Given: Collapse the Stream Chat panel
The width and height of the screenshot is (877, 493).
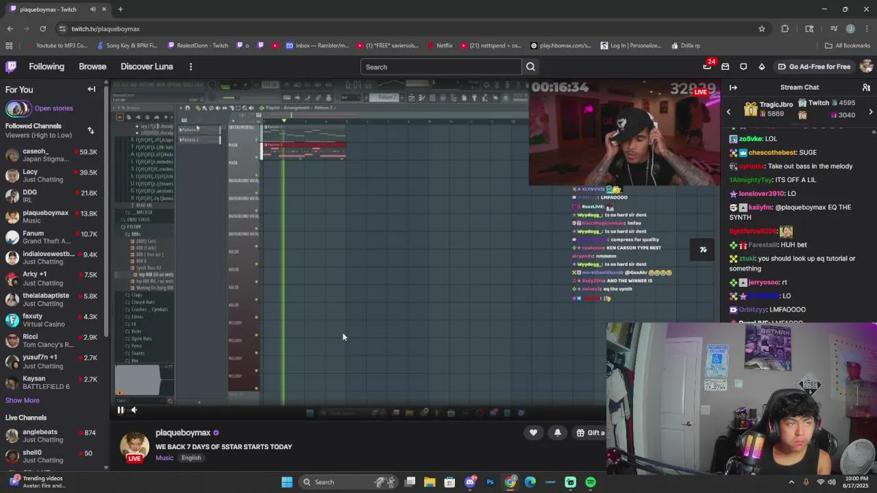Looking at the screenshot, I should point(733,88).
